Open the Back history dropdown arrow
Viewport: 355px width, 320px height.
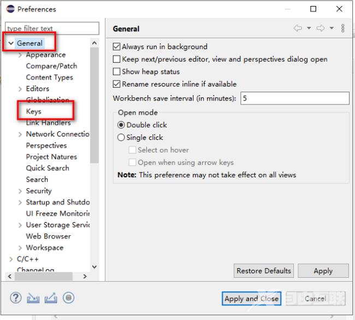pos(309,28)
